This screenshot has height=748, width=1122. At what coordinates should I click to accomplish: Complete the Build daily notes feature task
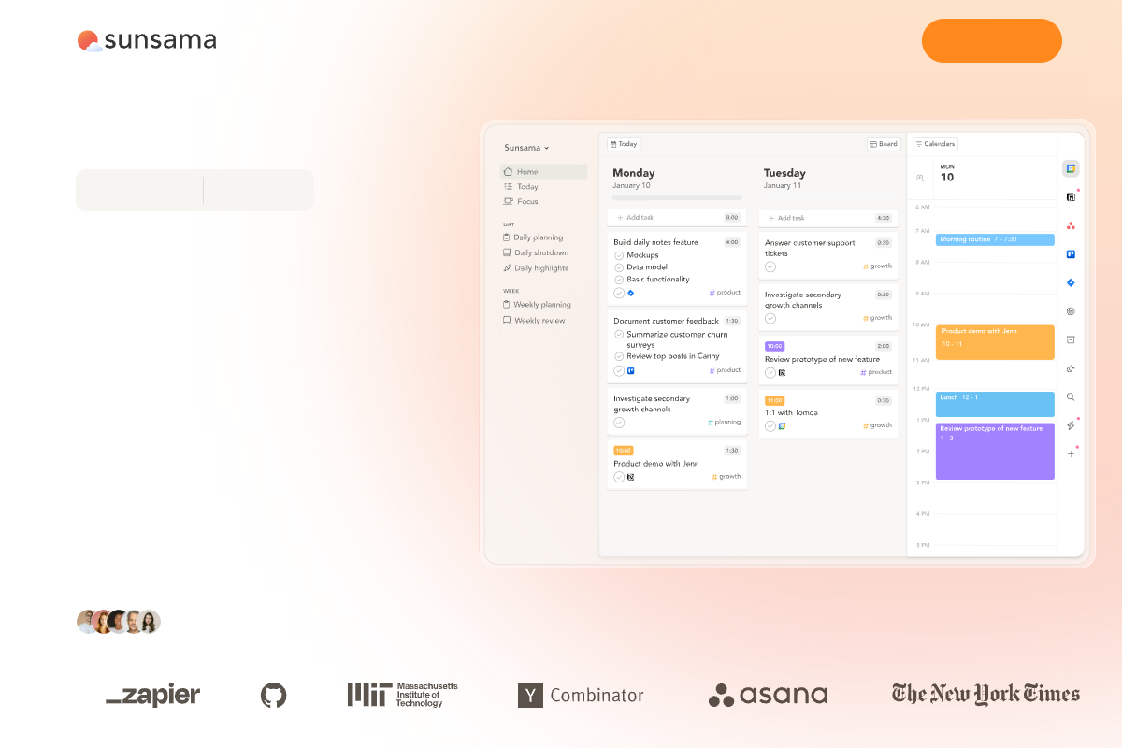tap(619, 293)
